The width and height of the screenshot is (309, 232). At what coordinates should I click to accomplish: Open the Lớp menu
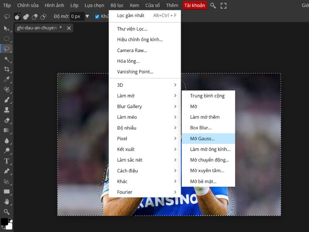click(x=74, y=5)
